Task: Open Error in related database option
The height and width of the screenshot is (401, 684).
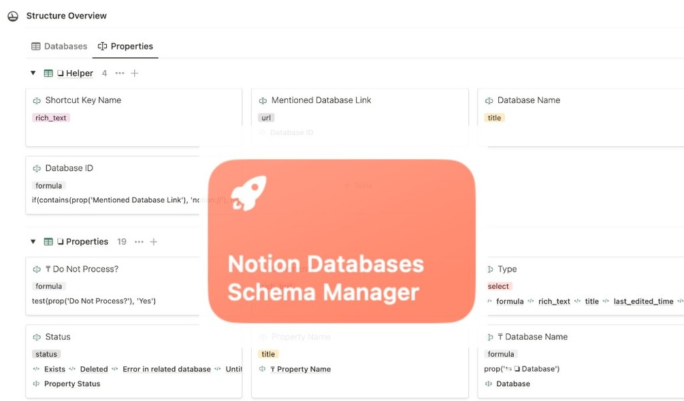Action: pos(167,369)
